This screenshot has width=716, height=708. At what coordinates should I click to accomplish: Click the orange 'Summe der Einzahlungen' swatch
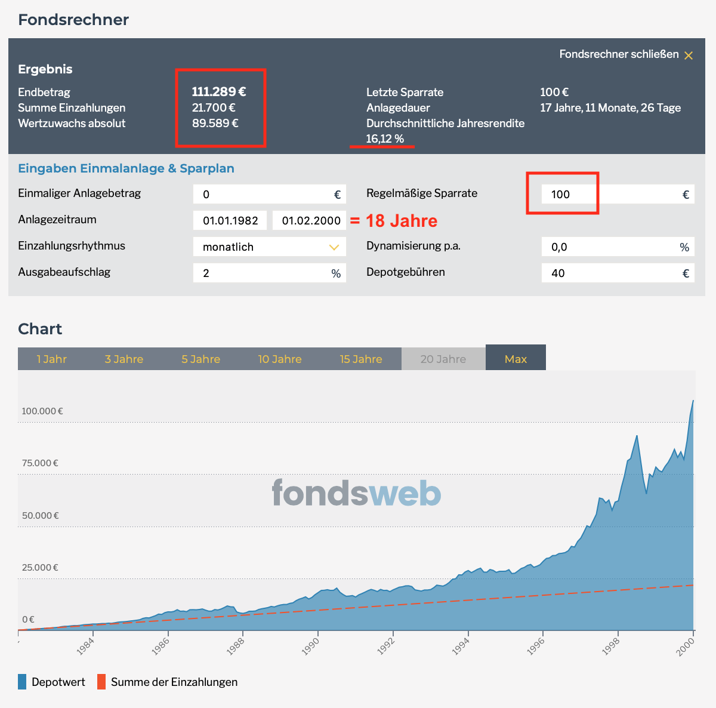101,682
